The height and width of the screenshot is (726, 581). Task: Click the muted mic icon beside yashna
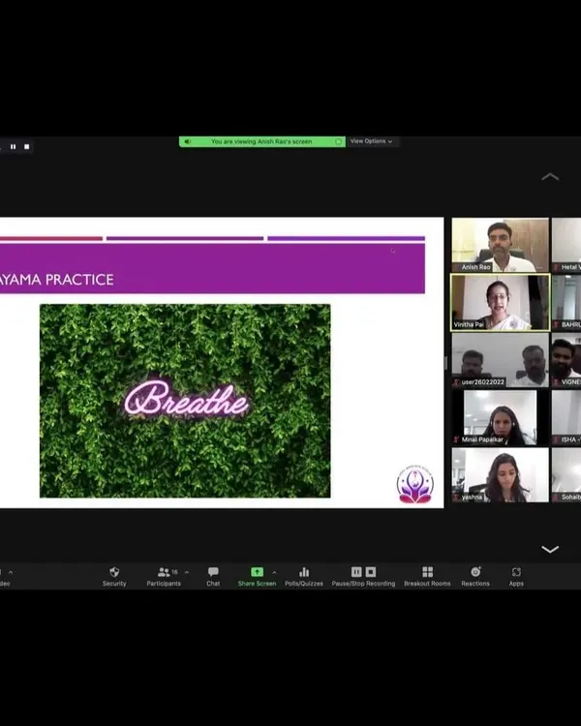(x=456, y=497)
